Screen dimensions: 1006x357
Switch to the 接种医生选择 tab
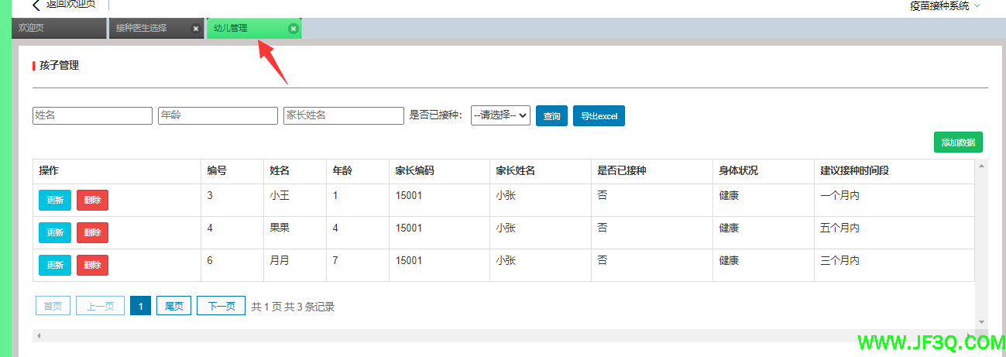(147, 29)
